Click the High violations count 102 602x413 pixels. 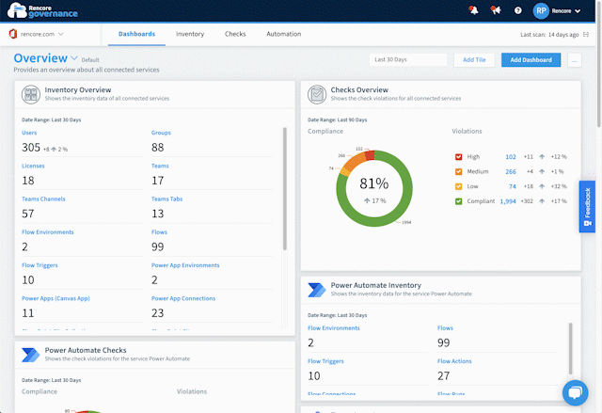pyautogui.click(x=511, y=156)
